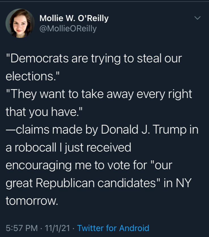Viewport: 209px width, 237px height.
Task: Click the final word "tomorrow."
Action: [32, 201]
